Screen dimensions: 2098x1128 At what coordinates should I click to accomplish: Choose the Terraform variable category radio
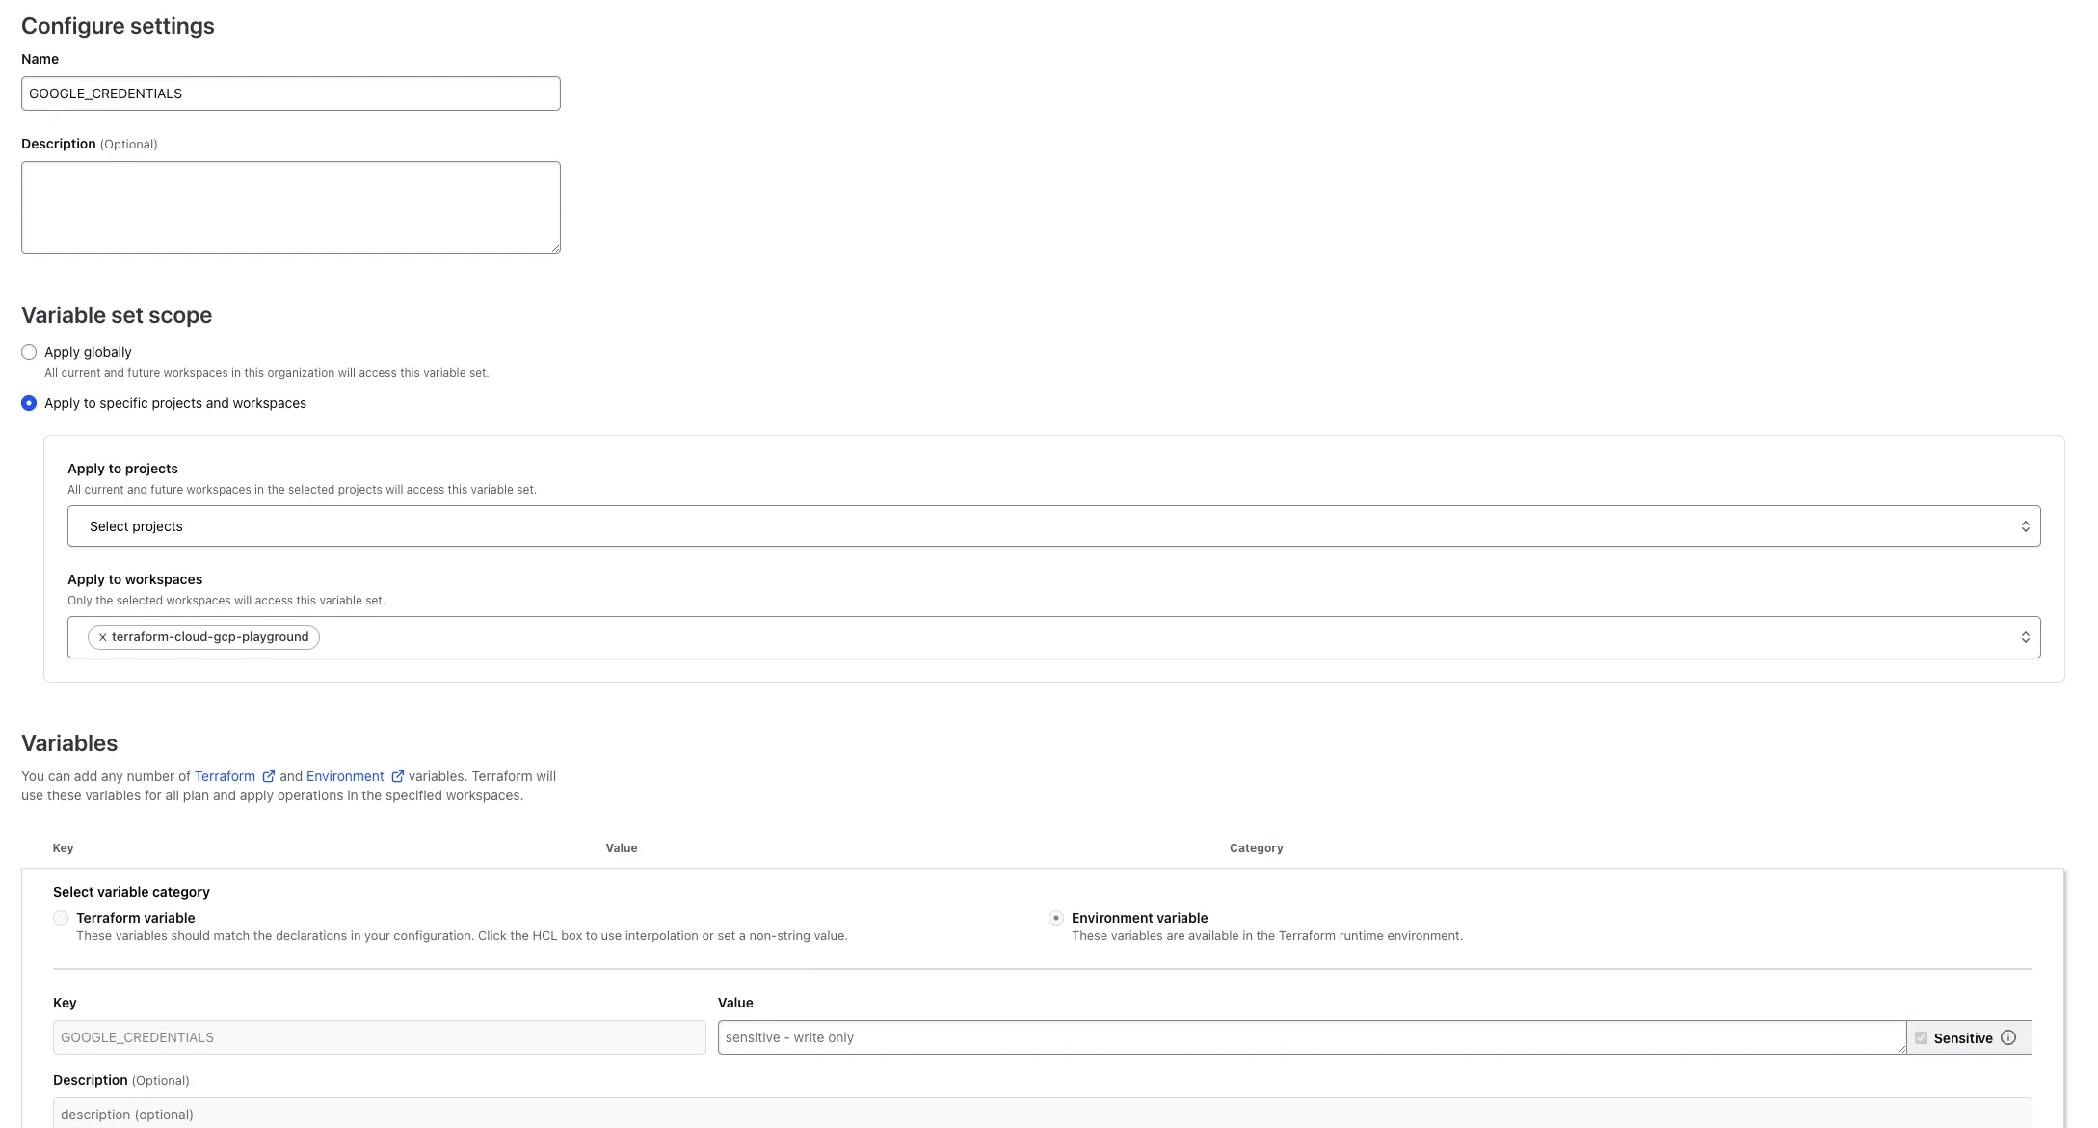pyautogui.click(x=61, y=918)
